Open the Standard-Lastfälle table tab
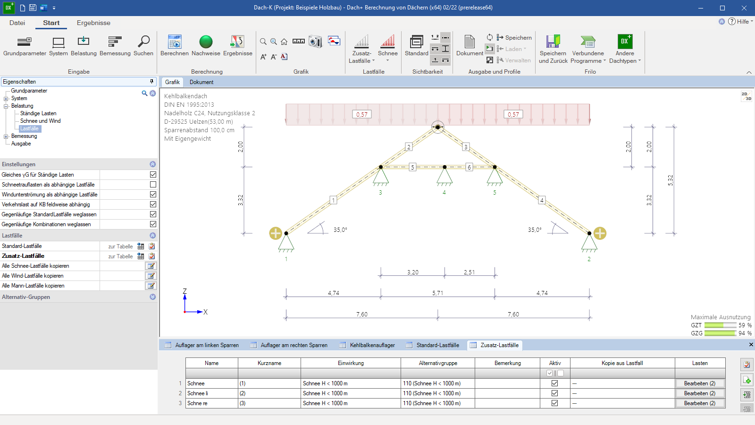Viewport: 755px width, 425px height. coord(433,345)
